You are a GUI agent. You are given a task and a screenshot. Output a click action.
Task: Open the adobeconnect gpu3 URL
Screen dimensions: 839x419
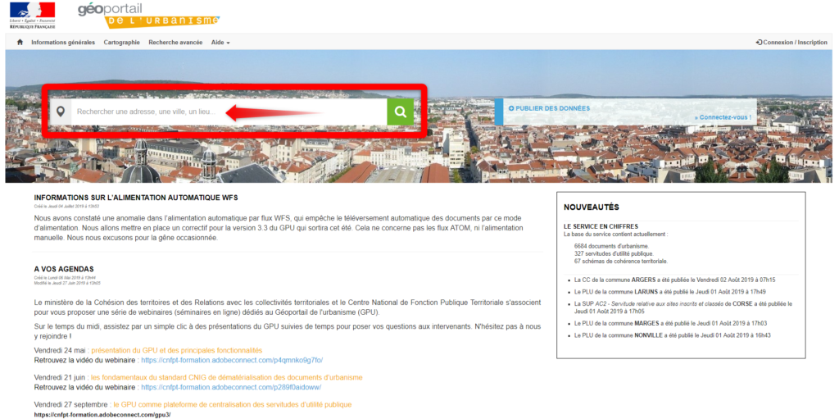coord(102,415)
